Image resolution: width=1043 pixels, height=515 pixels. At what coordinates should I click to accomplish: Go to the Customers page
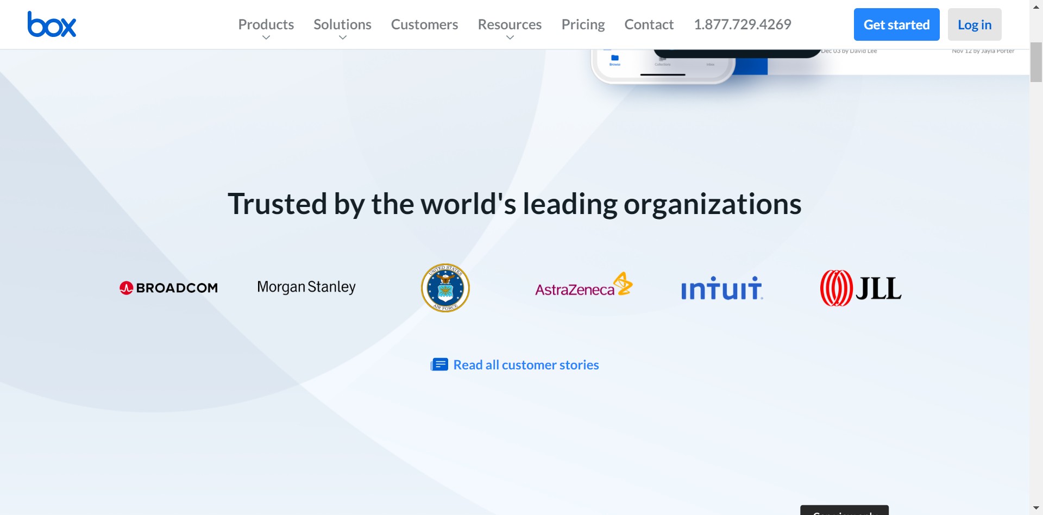(424, 24)
